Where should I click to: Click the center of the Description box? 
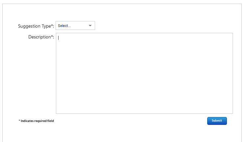(x=144, y=73)
